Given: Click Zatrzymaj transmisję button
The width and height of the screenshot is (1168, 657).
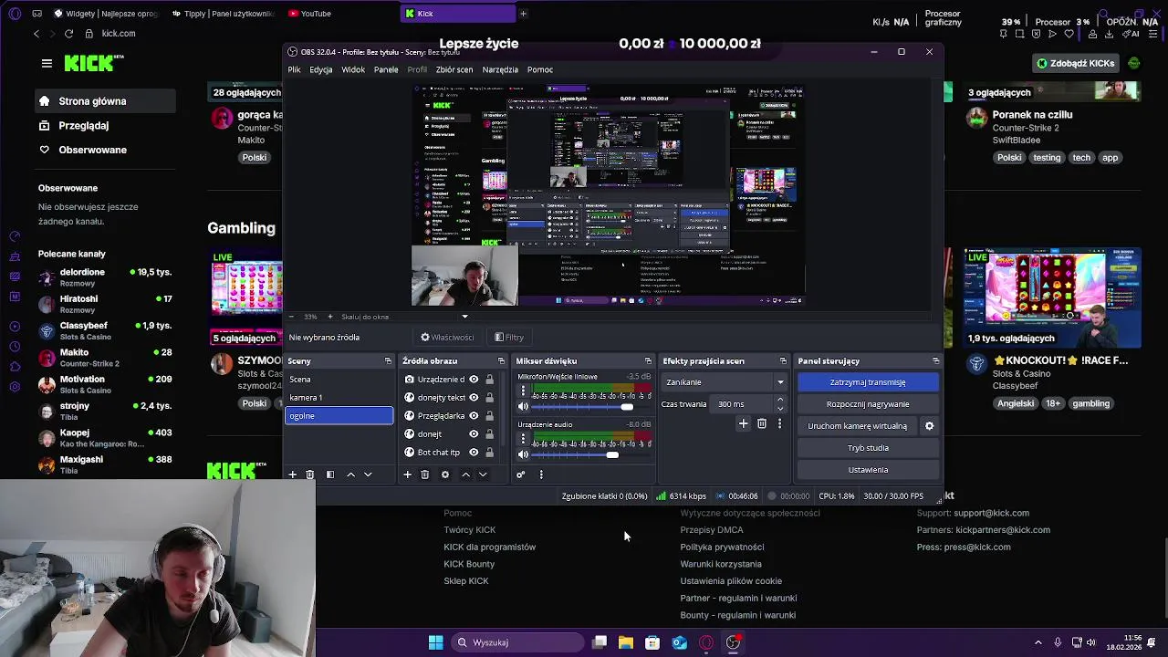Looking at the screenshot, I should coord(868,382).
